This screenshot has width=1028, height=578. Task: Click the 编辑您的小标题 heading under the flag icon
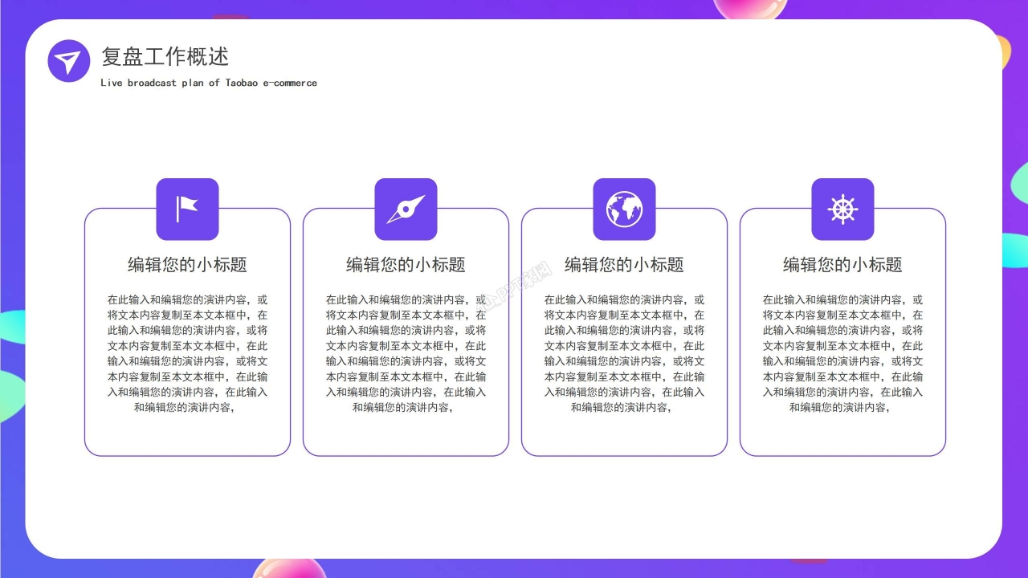point(187,265)
